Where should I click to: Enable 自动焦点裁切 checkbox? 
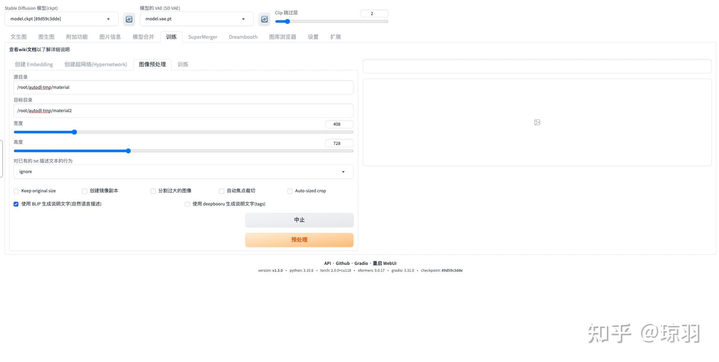[222, 191]
